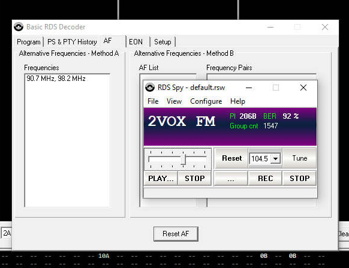Expand the 104.5 frequency dropdown arrow
The width and height of the screenshot is (349, 268).
[276, 159]
